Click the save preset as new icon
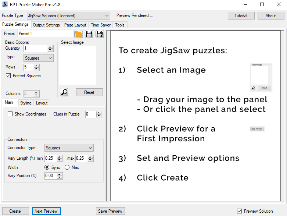This screenshot has height=216, width=287. (x=100, y=34)
